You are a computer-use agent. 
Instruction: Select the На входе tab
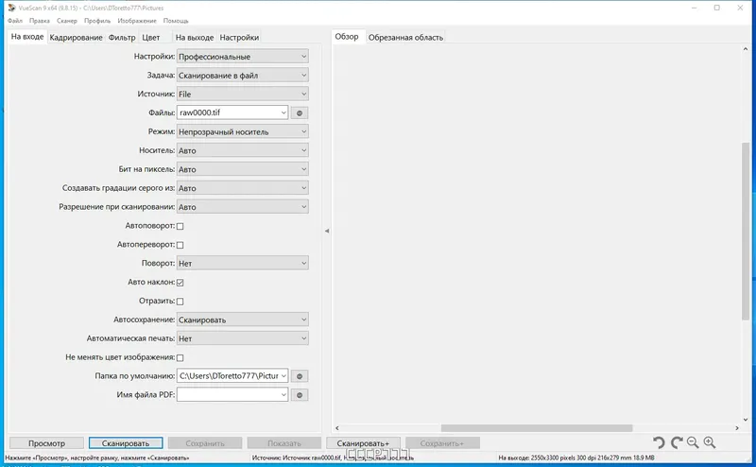click(27, 37)
